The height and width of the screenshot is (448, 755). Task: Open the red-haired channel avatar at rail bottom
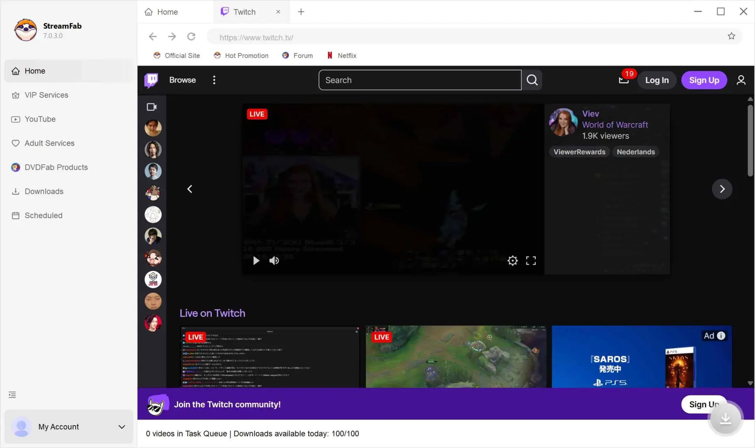[x=153, y=322]
